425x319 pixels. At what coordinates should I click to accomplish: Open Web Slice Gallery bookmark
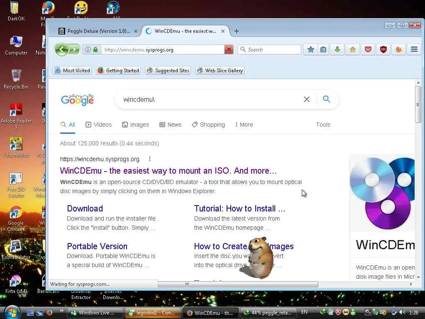tap(220, 71)
